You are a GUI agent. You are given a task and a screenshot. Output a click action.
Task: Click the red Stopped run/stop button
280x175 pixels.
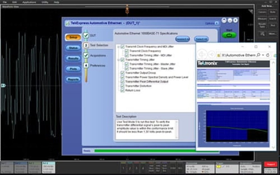pyautogui.click(x=271, y=164)
